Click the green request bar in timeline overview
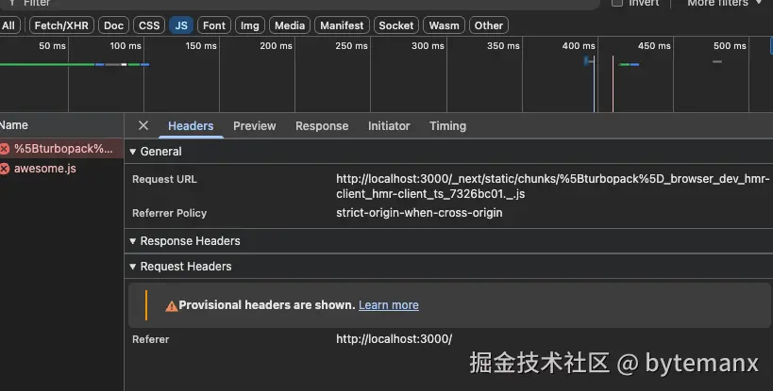 (47, 64)
